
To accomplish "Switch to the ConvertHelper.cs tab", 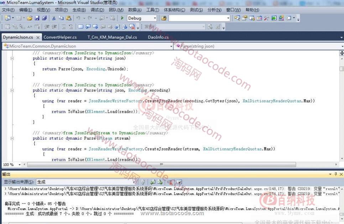I will 60,37.
